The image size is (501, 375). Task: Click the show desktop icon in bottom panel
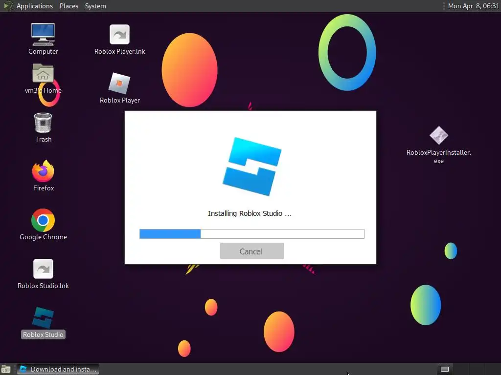click(6, 369)
